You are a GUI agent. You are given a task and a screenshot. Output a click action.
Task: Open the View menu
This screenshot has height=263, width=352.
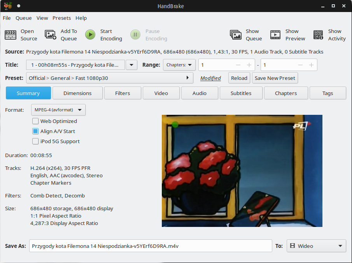coord(42,18)
